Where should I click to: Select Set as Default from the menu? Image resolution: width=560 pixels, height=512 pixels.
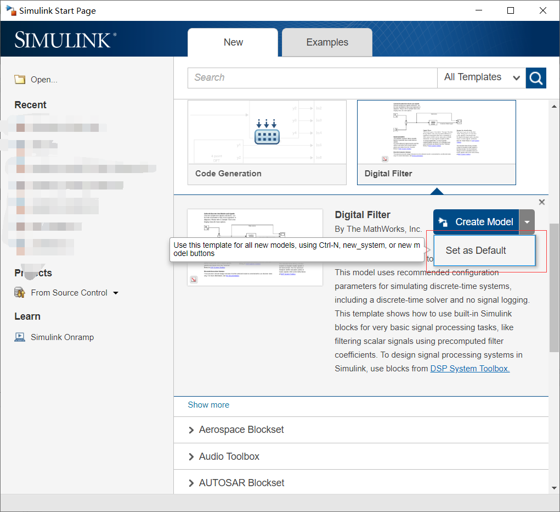(x=475, y=250)
